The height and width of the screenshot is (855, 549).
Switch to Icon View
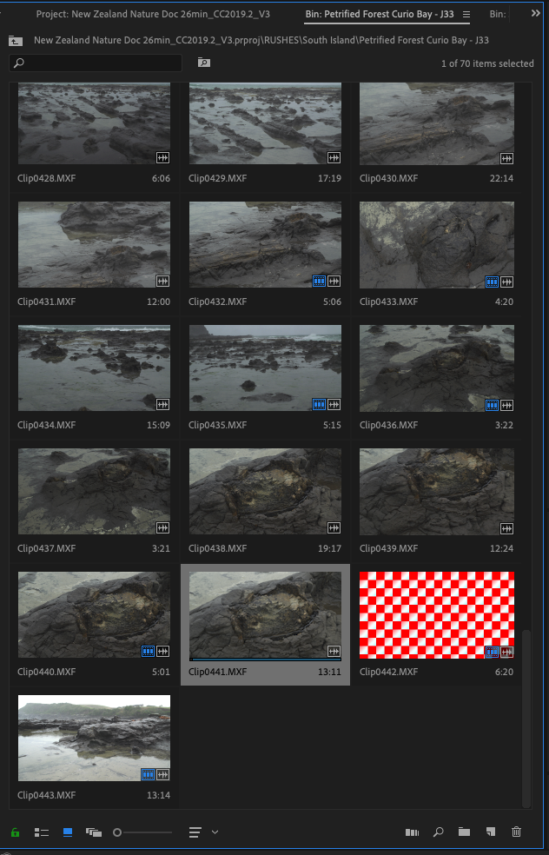(x=68, y=832)
